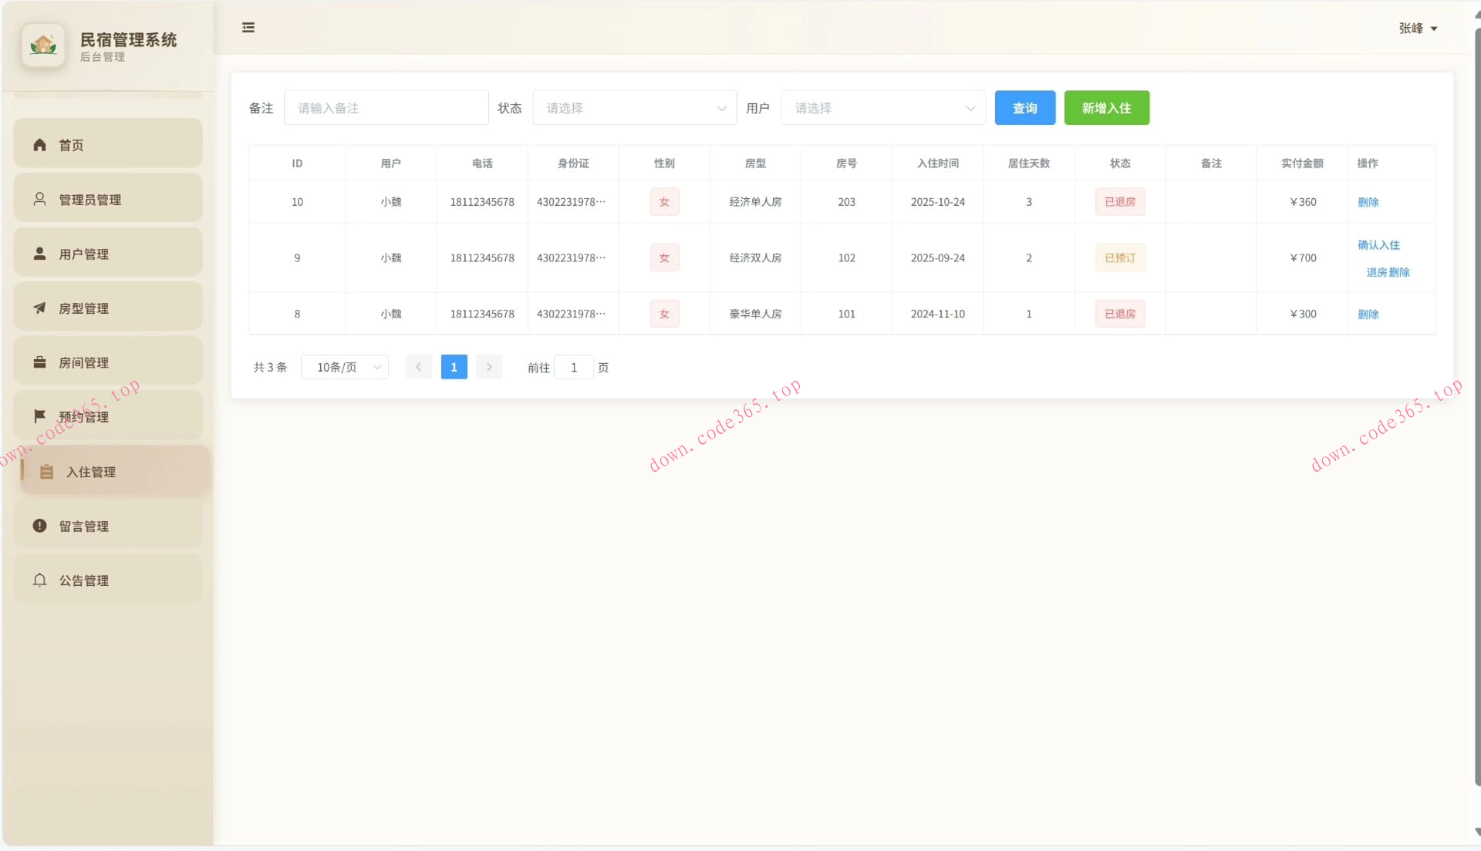
Task: Click the person outline icon for 管理员管理
Action: pos(40,199)
